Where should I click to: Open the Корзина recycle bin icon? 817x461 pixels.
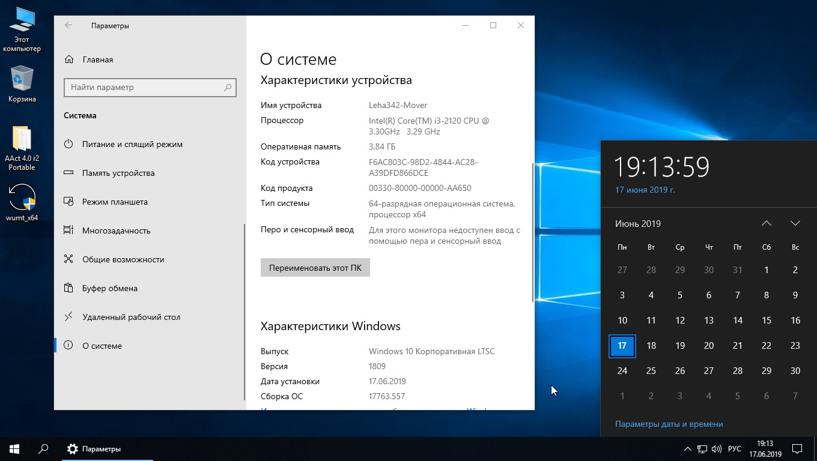click(22, 84)
